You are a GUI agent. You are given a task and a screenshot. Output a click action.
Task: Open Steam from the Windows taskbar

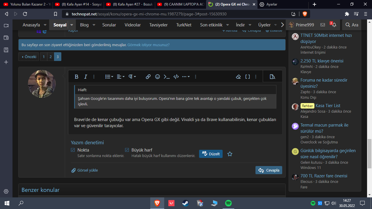[185, 203]
